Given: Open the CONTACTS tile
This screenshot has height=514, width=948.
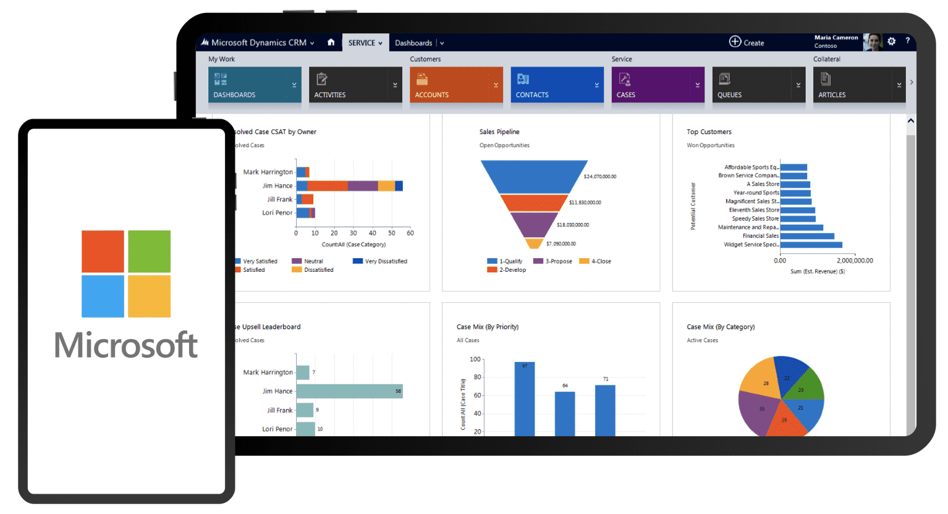Looking at the screenshot, I should 557,85.
